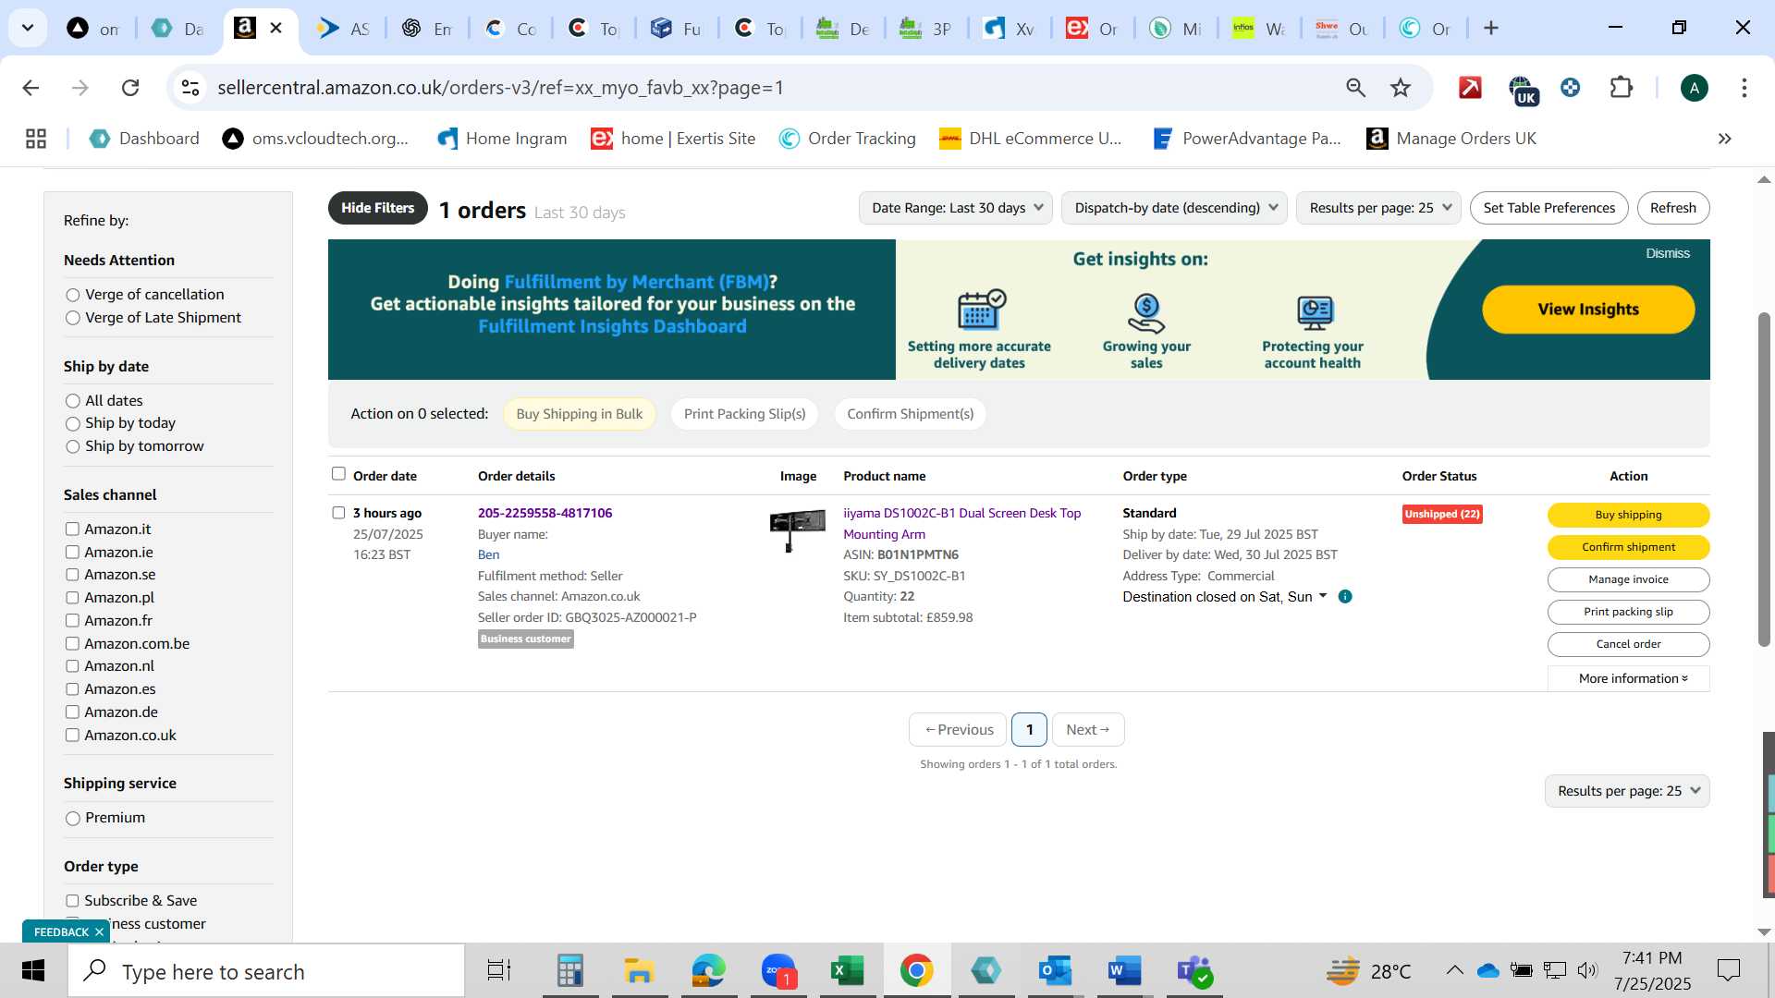
Task: Open the Chrome three-dot menu
Action: (1744, 88)
